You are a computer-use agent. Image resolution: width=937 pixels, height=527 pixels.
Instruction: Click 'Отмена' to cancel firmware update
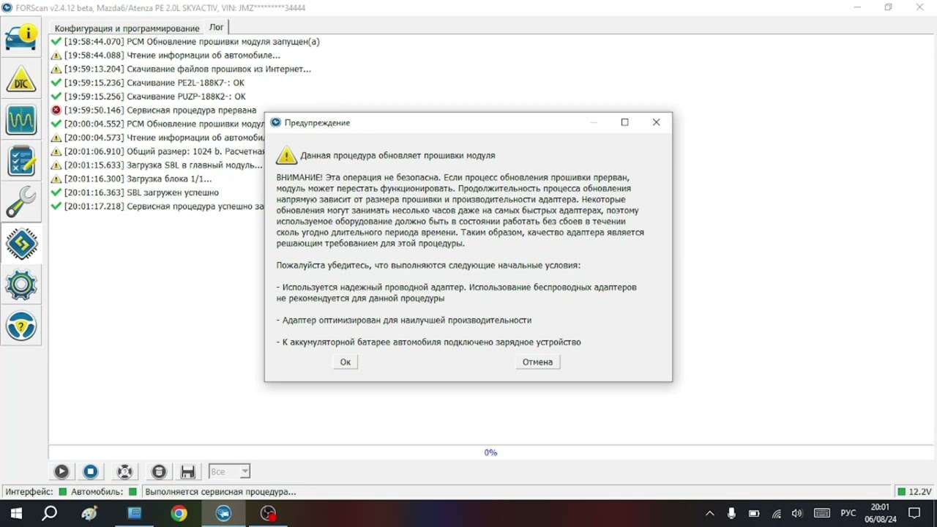coord(537,362)
